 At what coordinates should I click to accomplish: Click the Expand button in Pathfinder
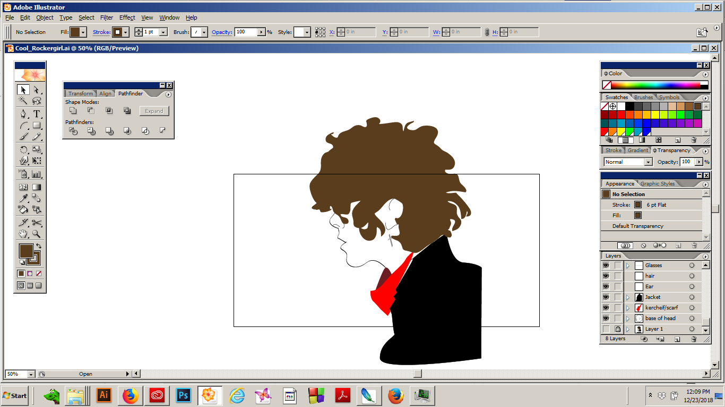tap(154, 111)
